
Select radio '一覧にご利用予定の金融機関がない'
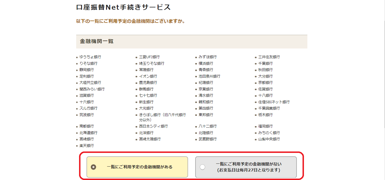pyautogui.click(x=202, y=167)
